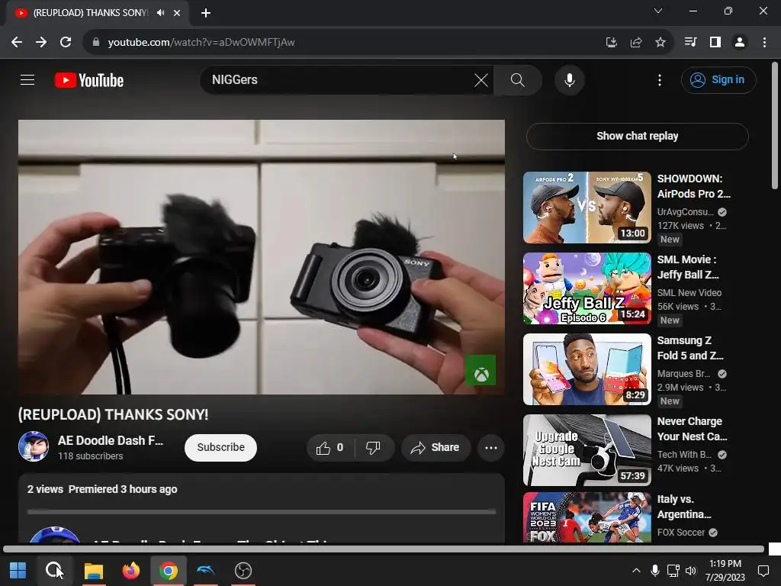
Task: Open the Windows Start menu
Action: (18, 571)
